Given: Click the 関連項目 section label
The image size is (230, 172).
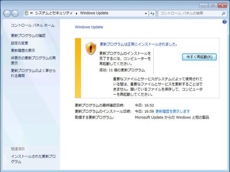Looking at the screenshot, I should click(18, 149).
